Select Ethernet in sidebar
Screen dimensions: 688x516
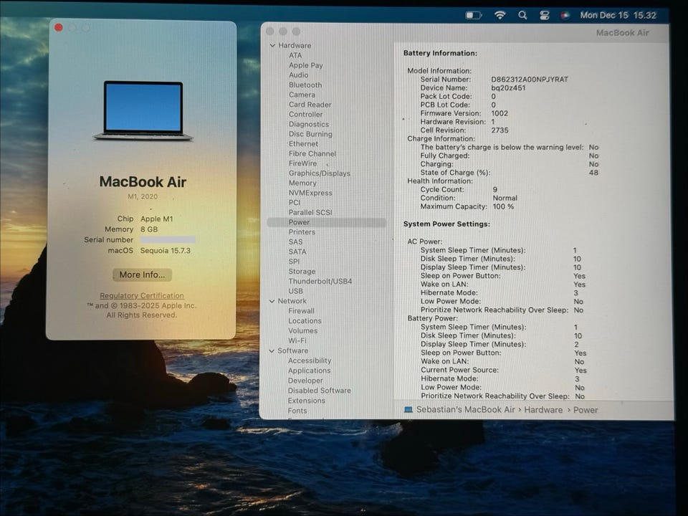304,143
